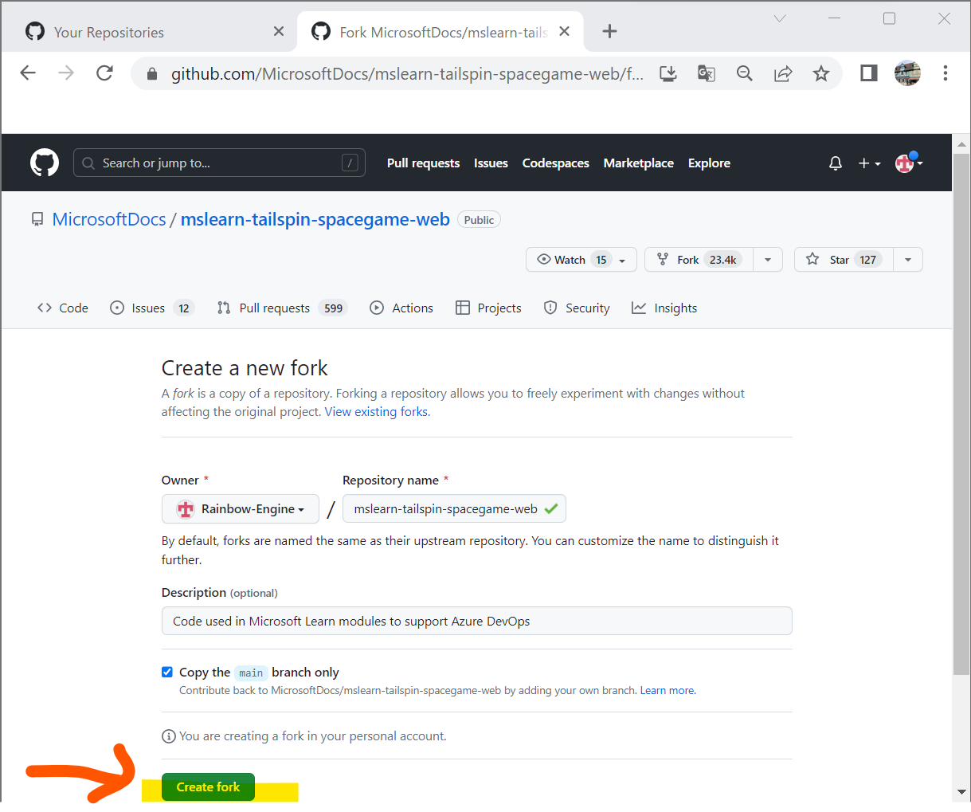Open the repository Pull requests tab

tap(283, 308)
